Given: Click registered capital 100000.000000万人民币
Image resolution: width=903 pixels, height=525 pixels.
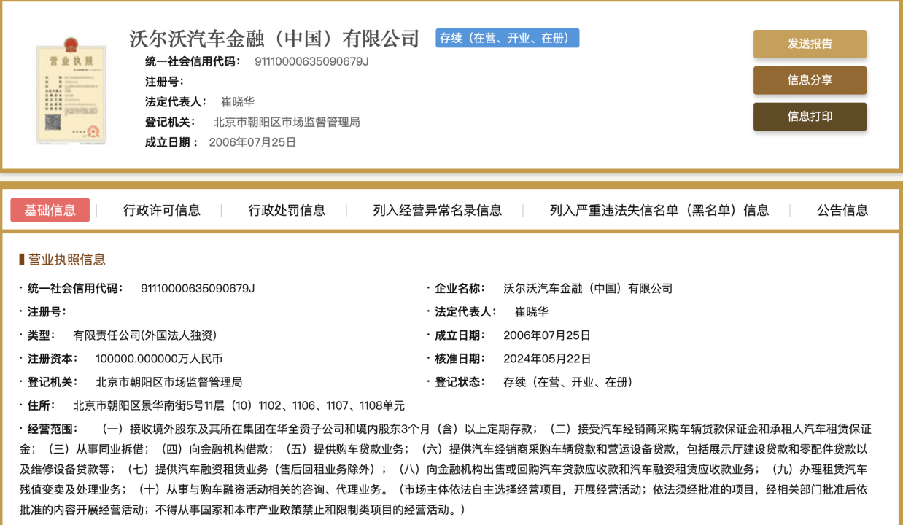Looking at the screenshot, I should click(x=159, y=359).
